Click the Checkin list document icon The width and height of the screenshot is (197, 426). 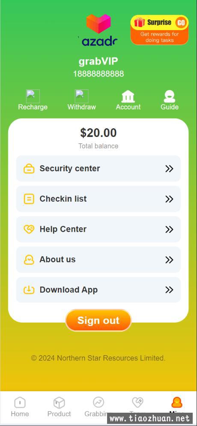tap(29, 199)
